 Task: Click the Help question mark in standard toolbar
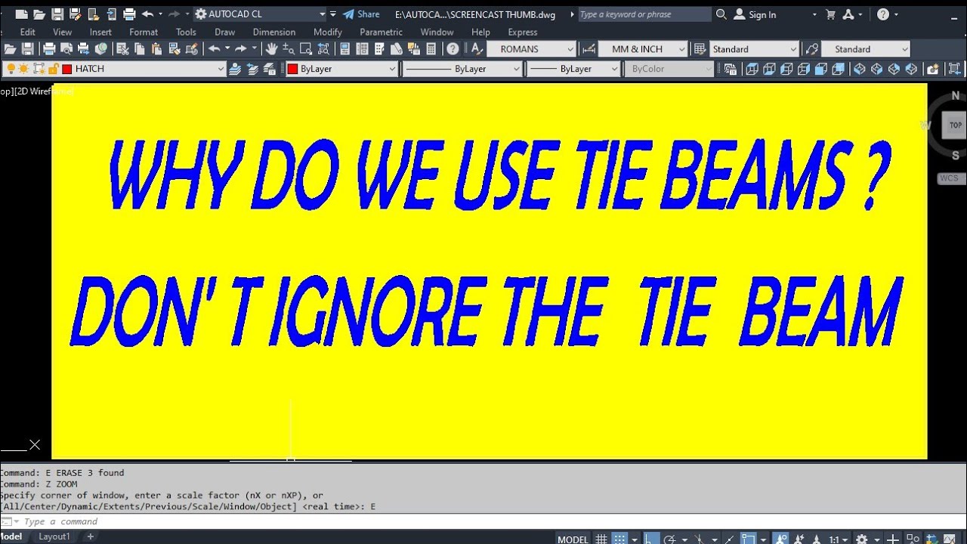coord(453,48)
